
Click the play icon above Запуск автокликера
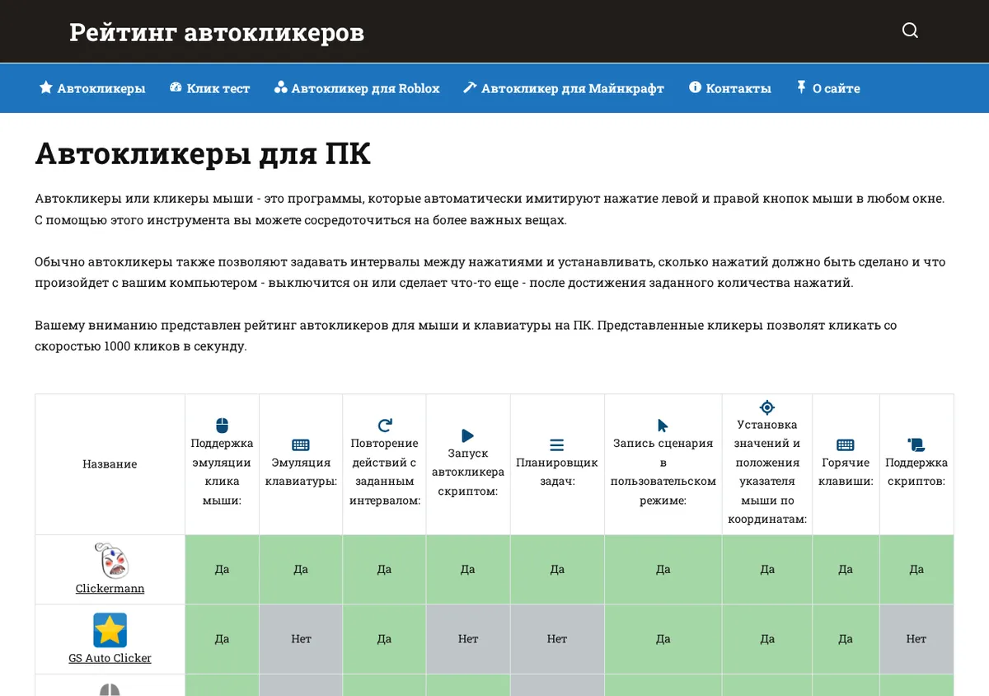(467, 435)
